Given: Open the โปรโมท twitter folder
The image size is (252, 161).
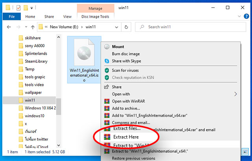Looking at the screenshot, I should [36, 139].
